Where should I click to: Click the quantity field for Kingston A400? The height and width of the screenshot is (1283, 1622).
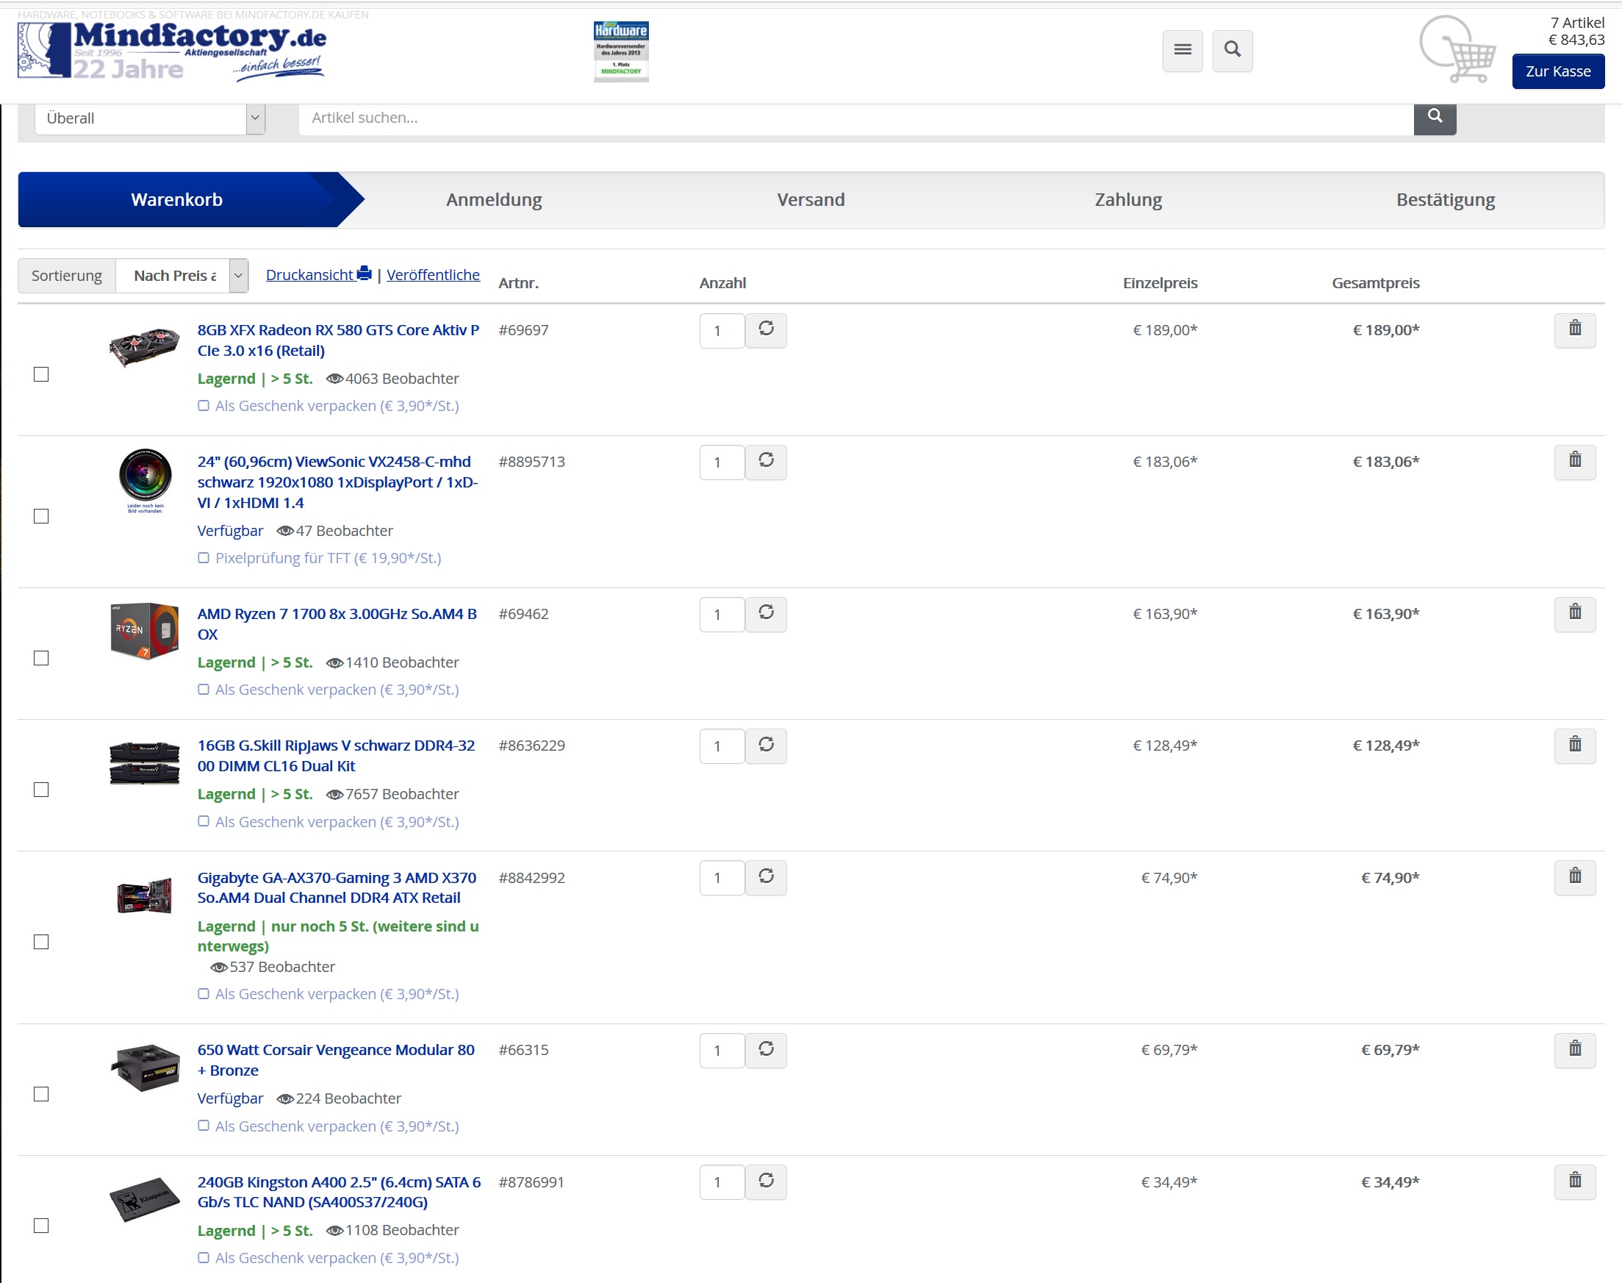click(722, 1182)
